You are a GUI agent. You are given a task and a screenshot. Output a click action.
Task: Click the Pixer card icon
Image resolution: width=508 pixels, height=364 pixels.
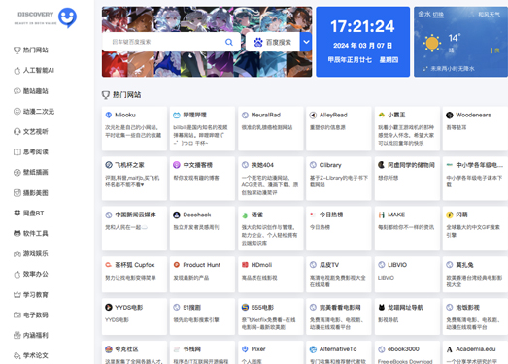pos(245,349)
